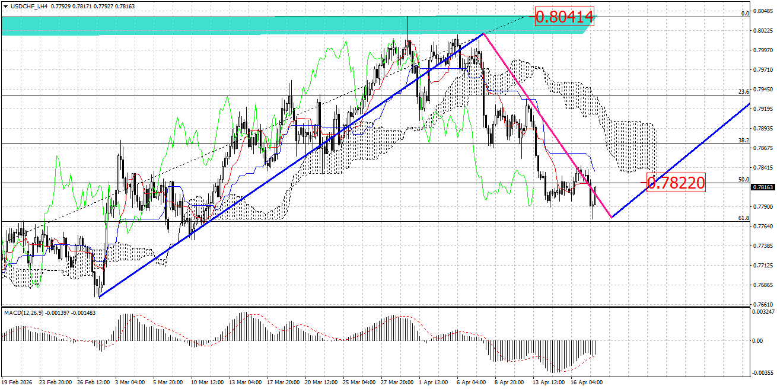Click the 0.76610 value on price scale
The image size is (777, 389).
(x=762, y=304)
